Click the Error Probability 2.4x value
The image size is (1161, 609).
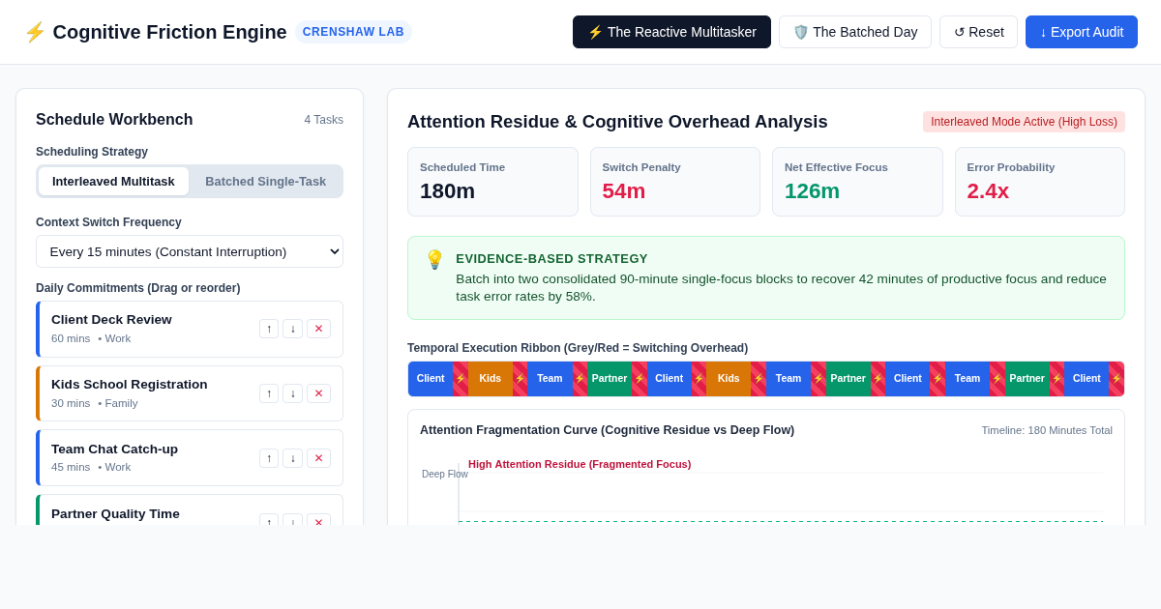(x=988, y=191)
